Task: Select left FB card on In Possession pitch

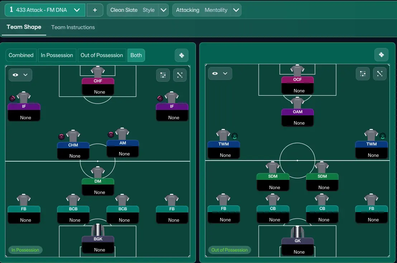Action: [x=24, y=215]
